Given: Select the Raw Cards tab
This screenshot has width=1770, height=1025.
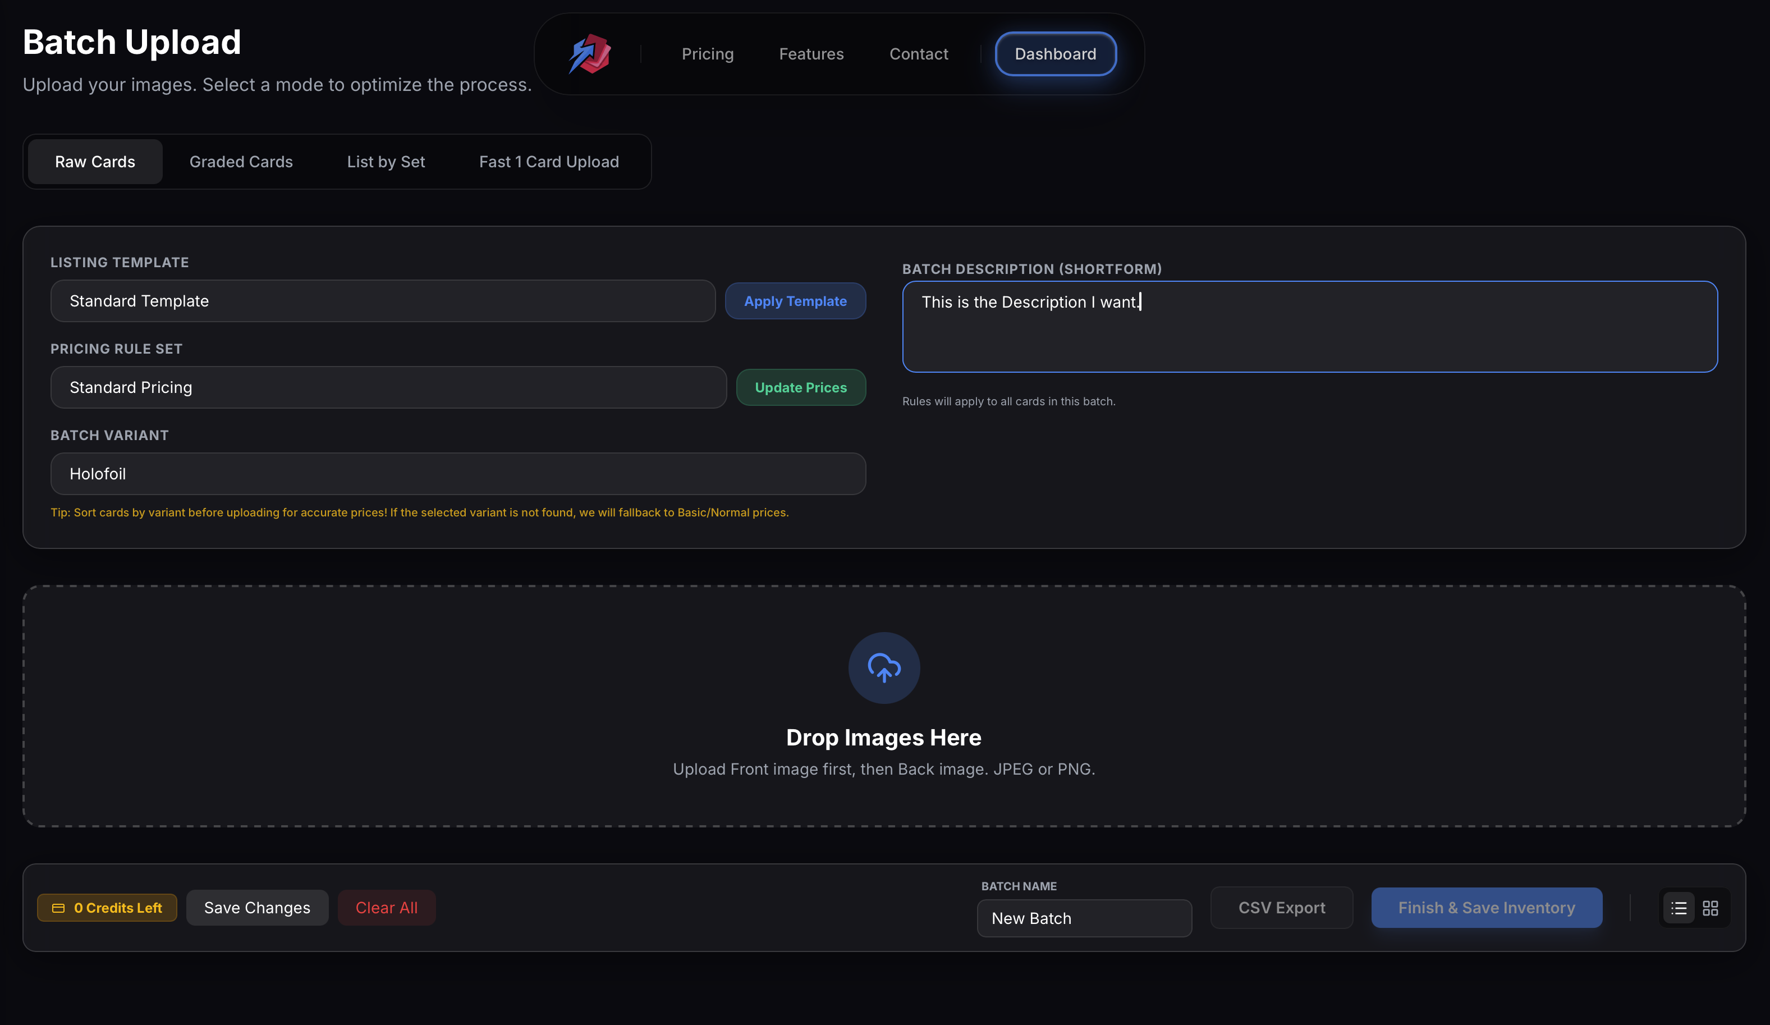Looking at the screenshot, I should (x=95, y=162).
